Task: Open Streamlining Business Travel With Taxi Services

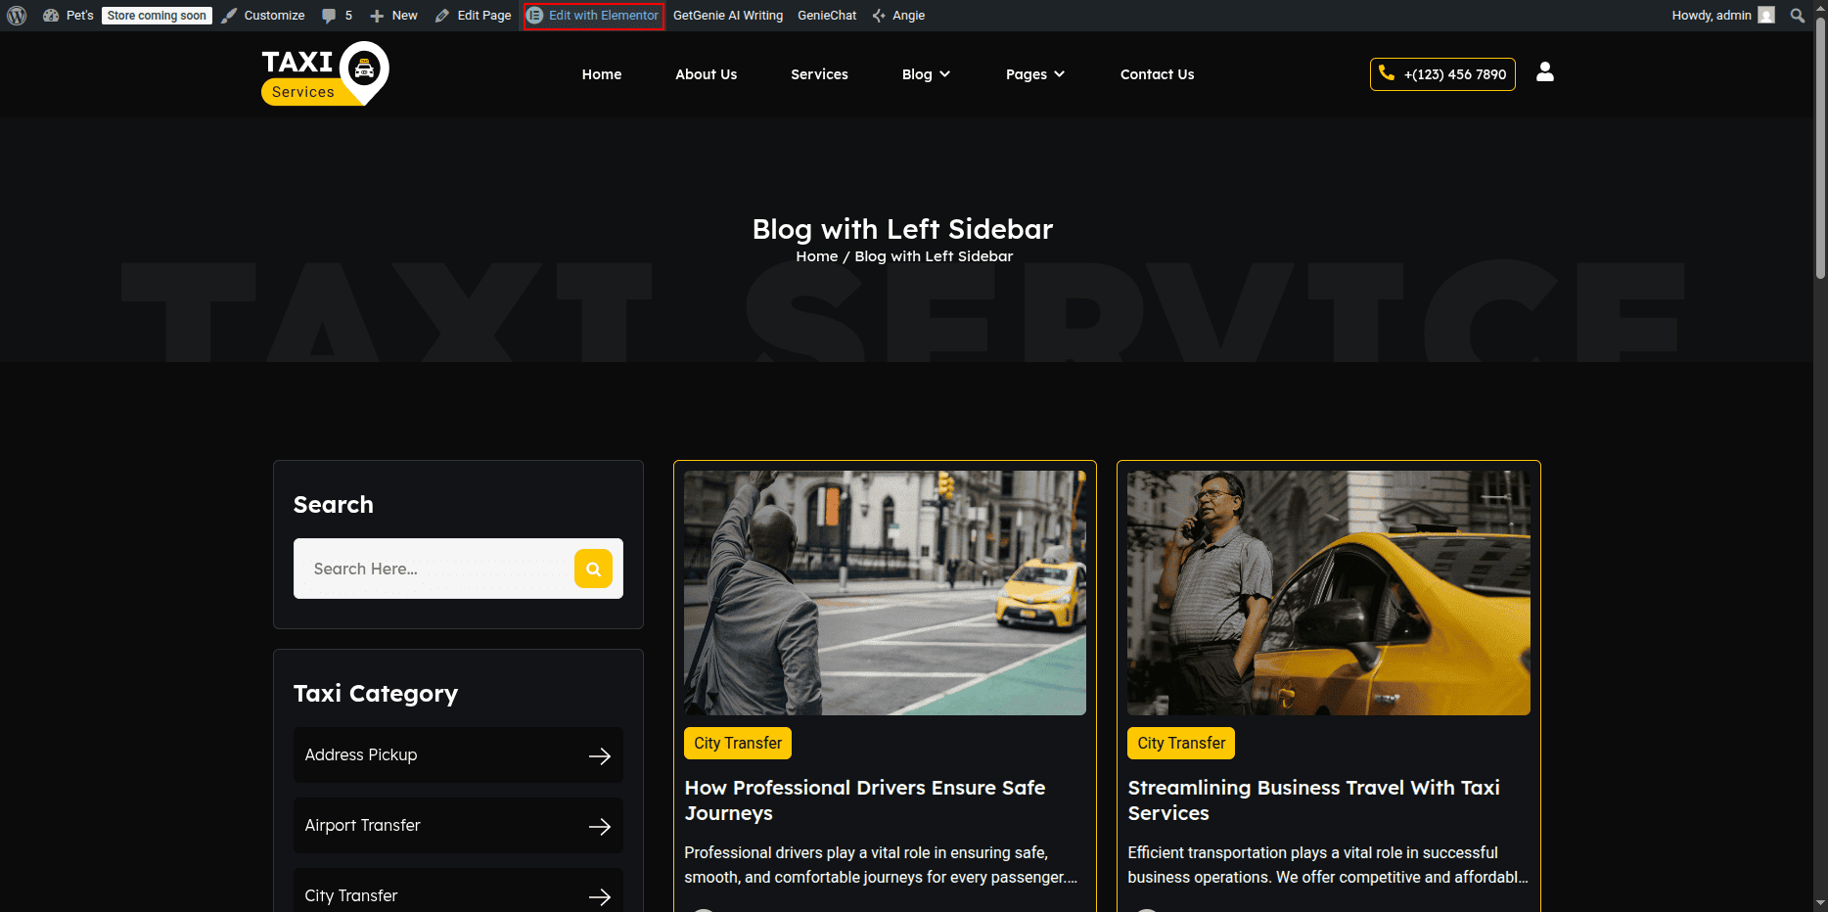Action: 1313,800
